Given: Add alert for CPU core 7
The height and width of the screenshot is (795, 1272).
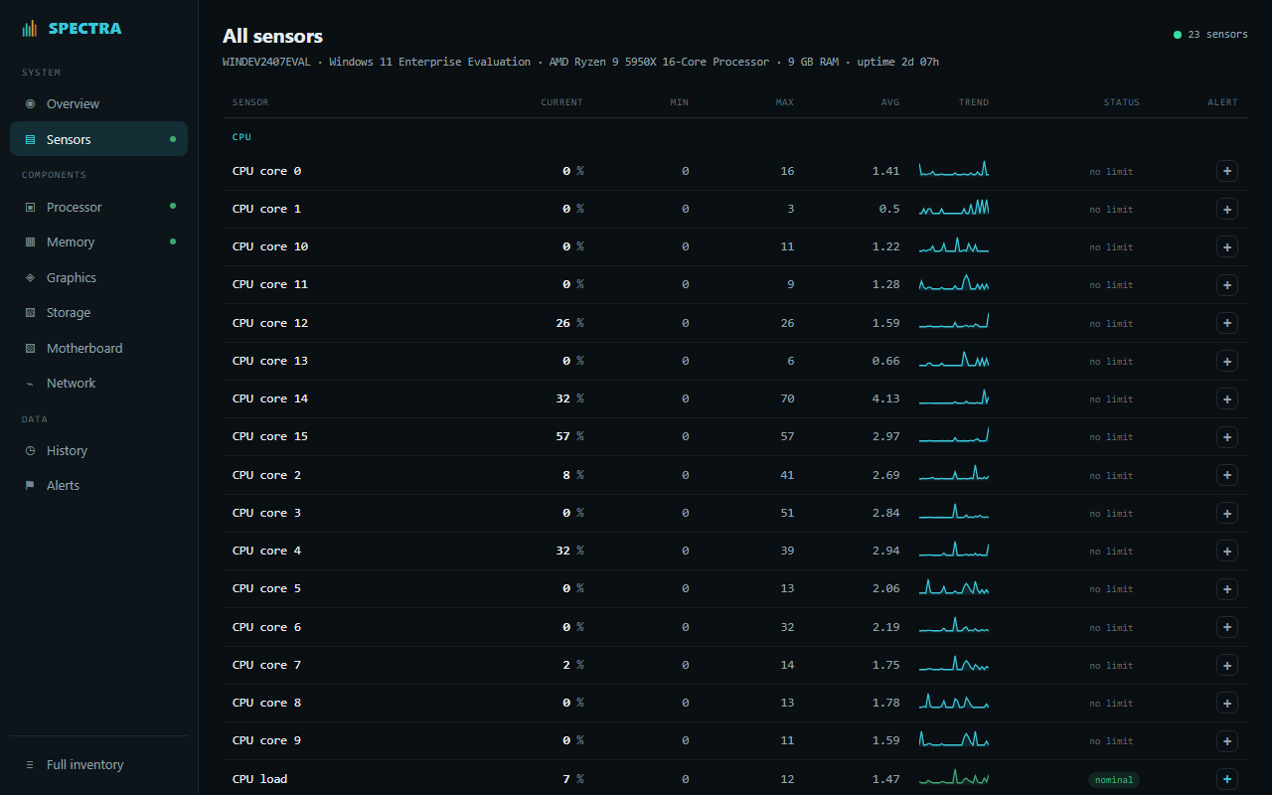Looking at the screenshot, I should (1227, 665).
